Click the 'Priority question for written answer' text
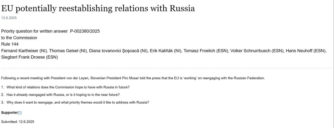Screen dimensions: 334x128 coord(34,31)
